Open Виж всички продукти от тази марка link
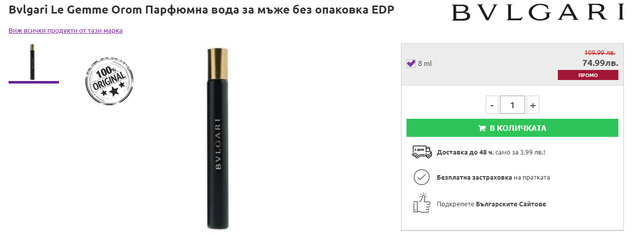The image size is (633, 235). click(66, 31)
